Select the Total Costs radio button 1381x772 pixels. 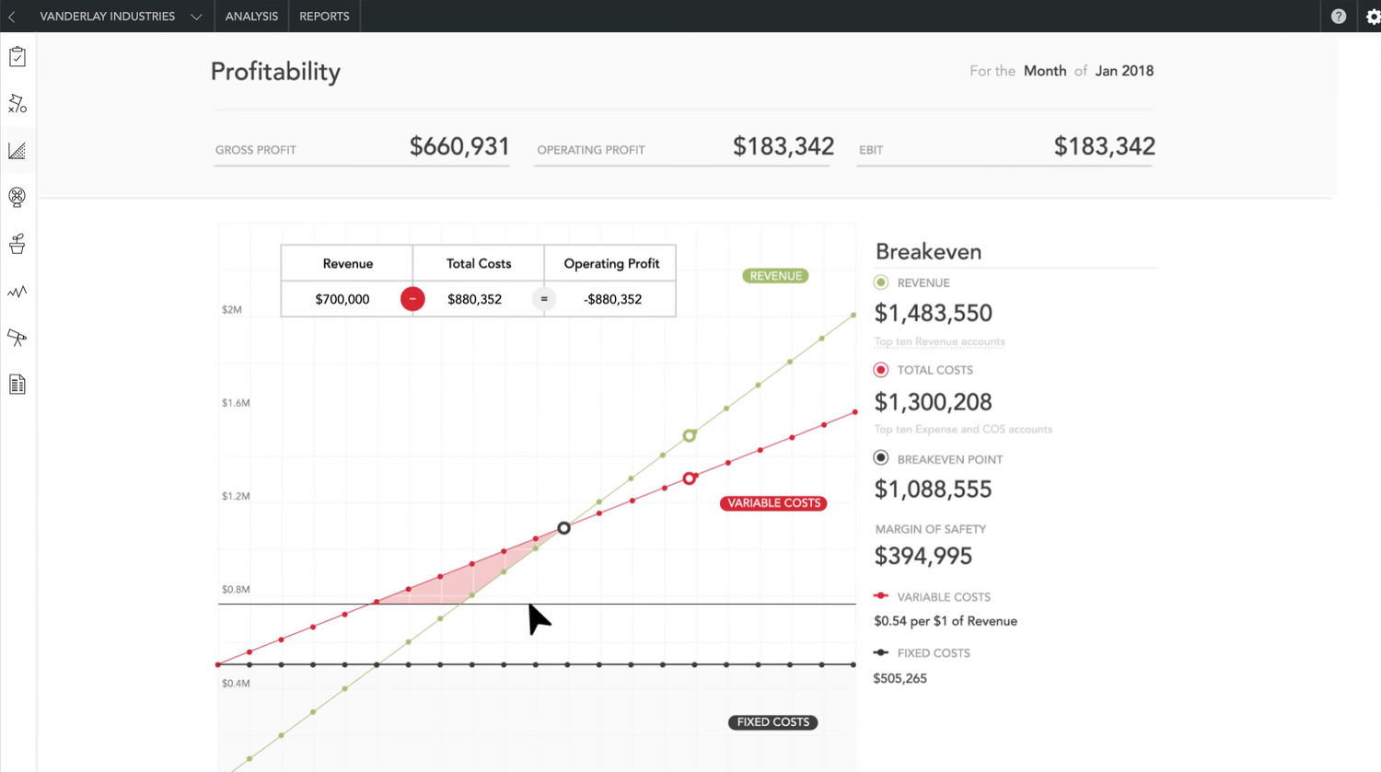(881, 370)
